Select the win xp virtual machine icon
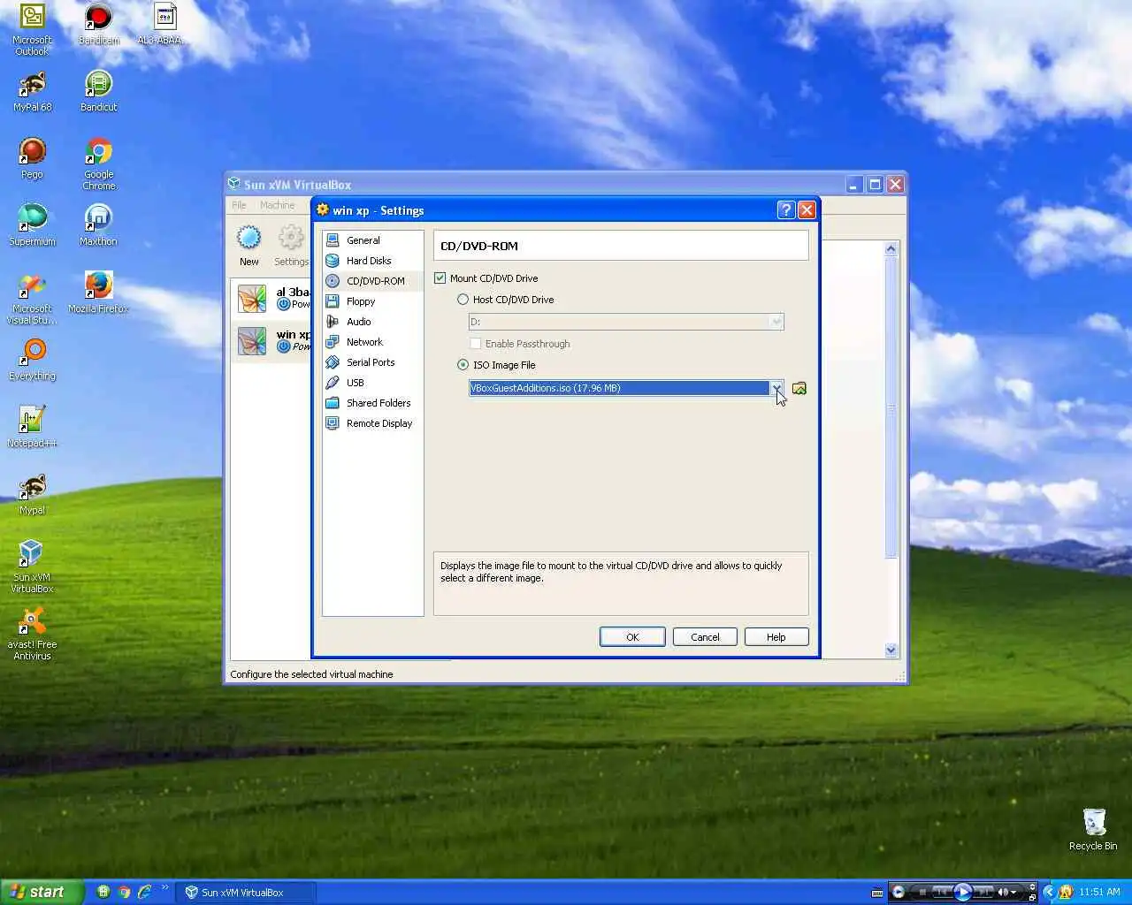This screenshot has width=1132, height=905. click(x=252, y=341)
